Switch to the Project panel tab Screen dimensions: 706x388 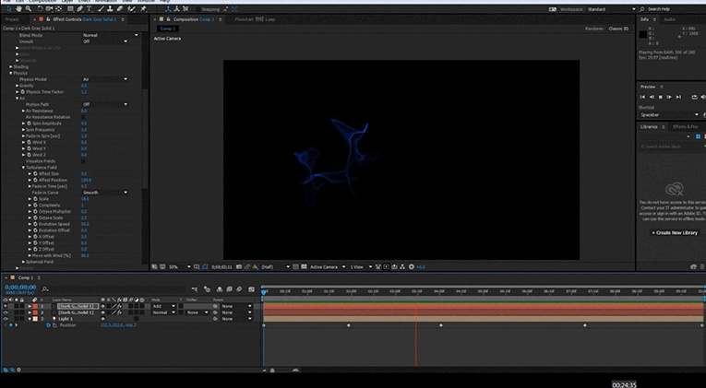tap(12, 19)
